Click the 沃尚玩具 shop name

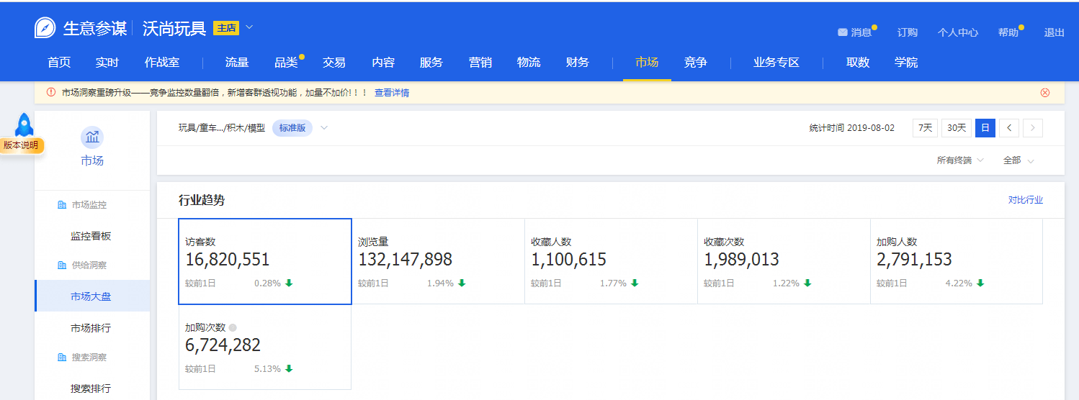(x=174, y=28)
